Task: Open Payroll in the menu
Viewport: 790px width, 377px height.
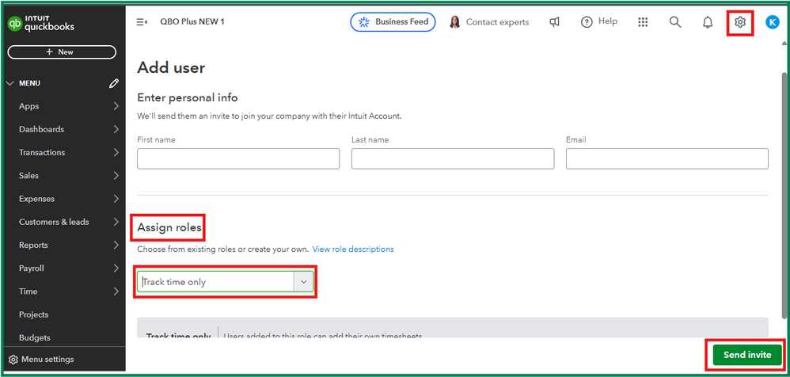Action: tap(31, 268)
